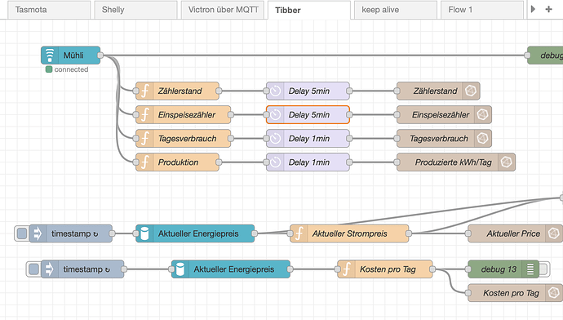This screenshot has width=563, height=320.
Task: Click function icon on Zählerstand node
Action: click(144, 91)
